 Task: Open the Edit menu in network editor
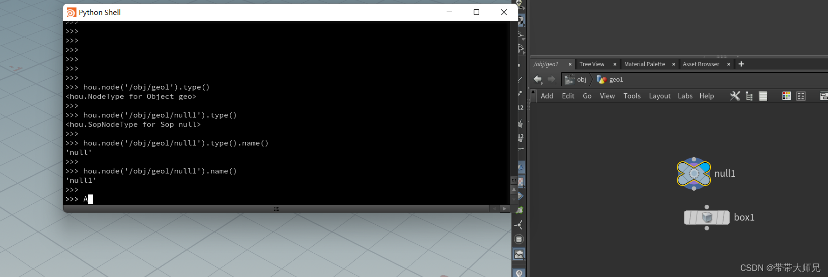(568, 96)
